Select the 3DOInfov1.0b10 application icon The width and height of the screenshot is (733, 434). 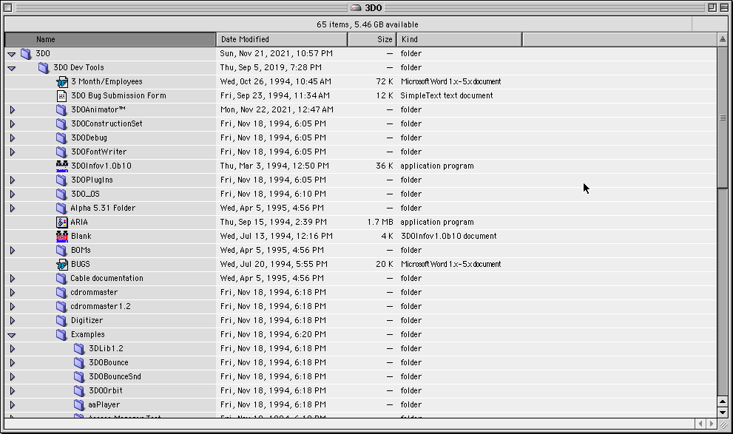pyautogui.click(x=61, y=166)
